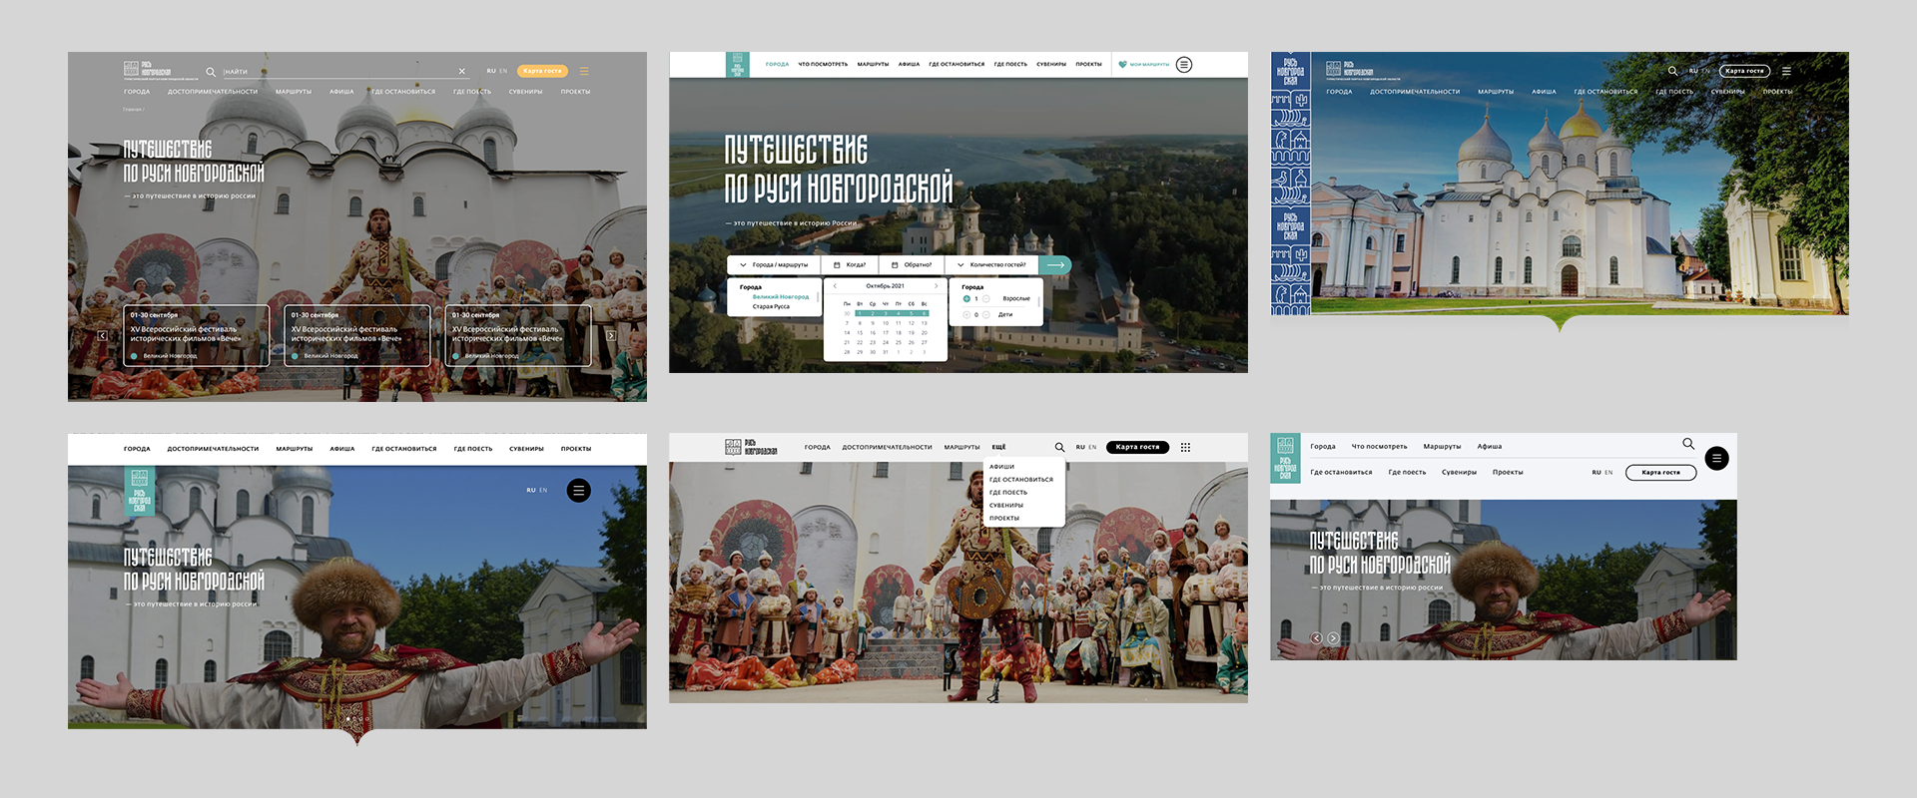Open Где остановиться in the two-row menu mockup
The height and width of the screenshot is (798, 1917).
pyautogui.click(x=1341, y=473)
